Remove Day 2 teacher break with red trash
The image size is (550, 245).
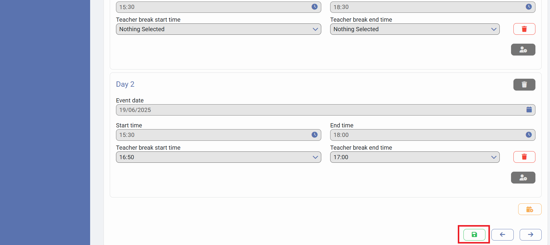point(524,157)
